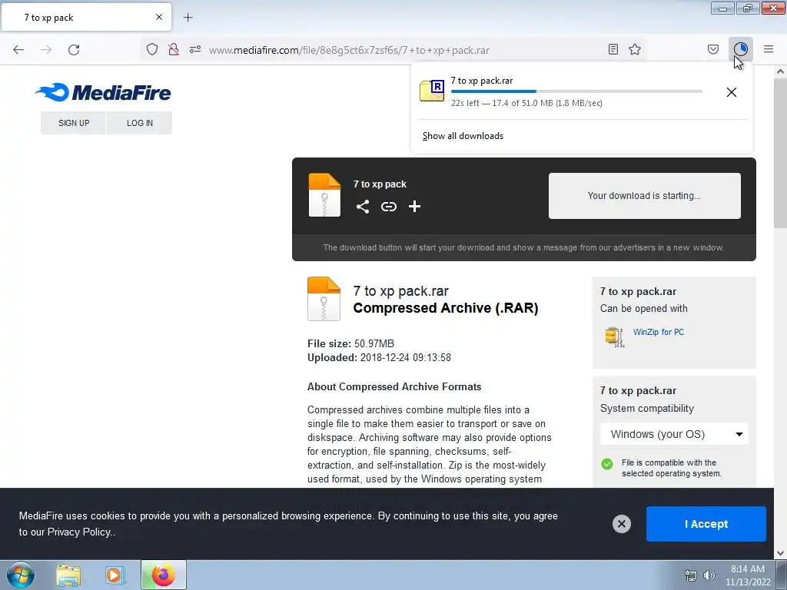Click the SIGN UP button
Viewport: 787px width, 590px height.
(x=74, y=123)
